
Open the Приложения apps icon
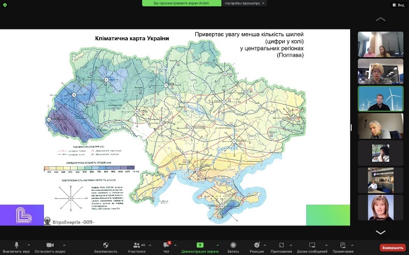(x=282, y=245)
